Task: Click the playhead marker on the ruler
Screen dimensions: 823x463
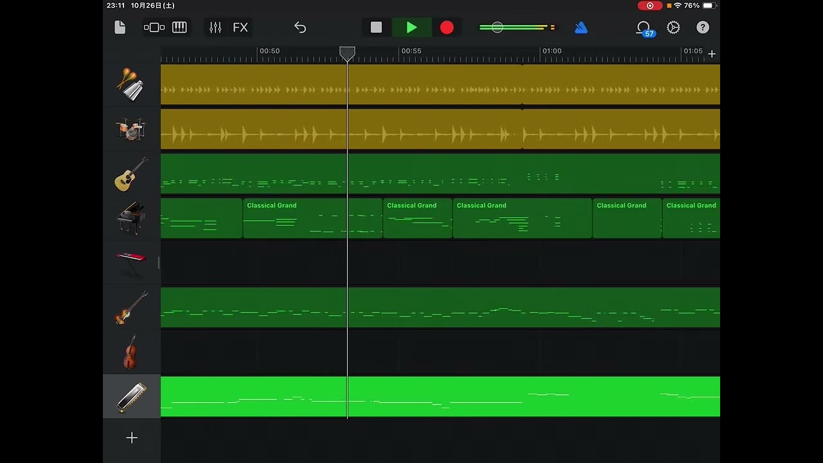Action: pyautogui.click(x=347, y=53)
